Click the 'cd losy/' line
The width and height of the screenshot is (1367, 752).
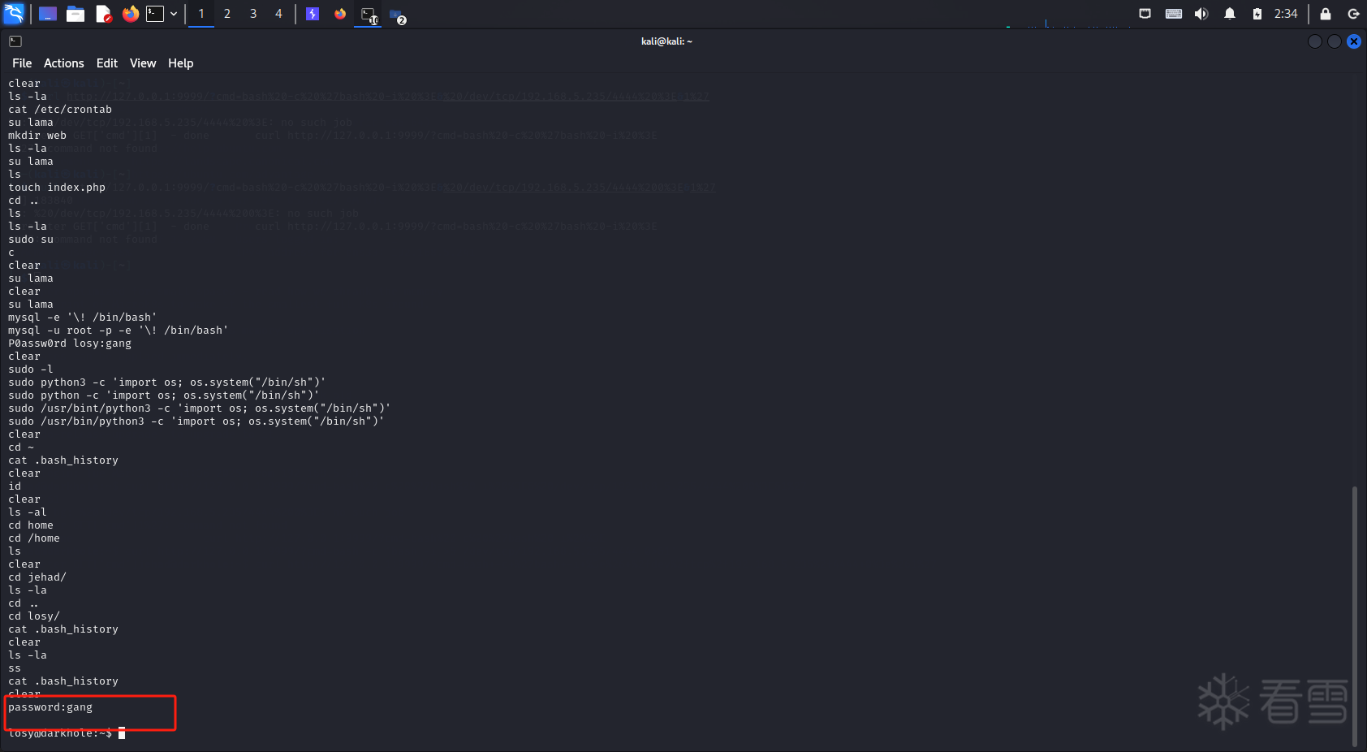tap(34, 616)
